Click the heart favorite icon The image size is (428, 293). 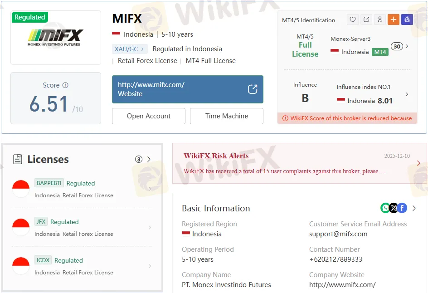click(353, 20)
